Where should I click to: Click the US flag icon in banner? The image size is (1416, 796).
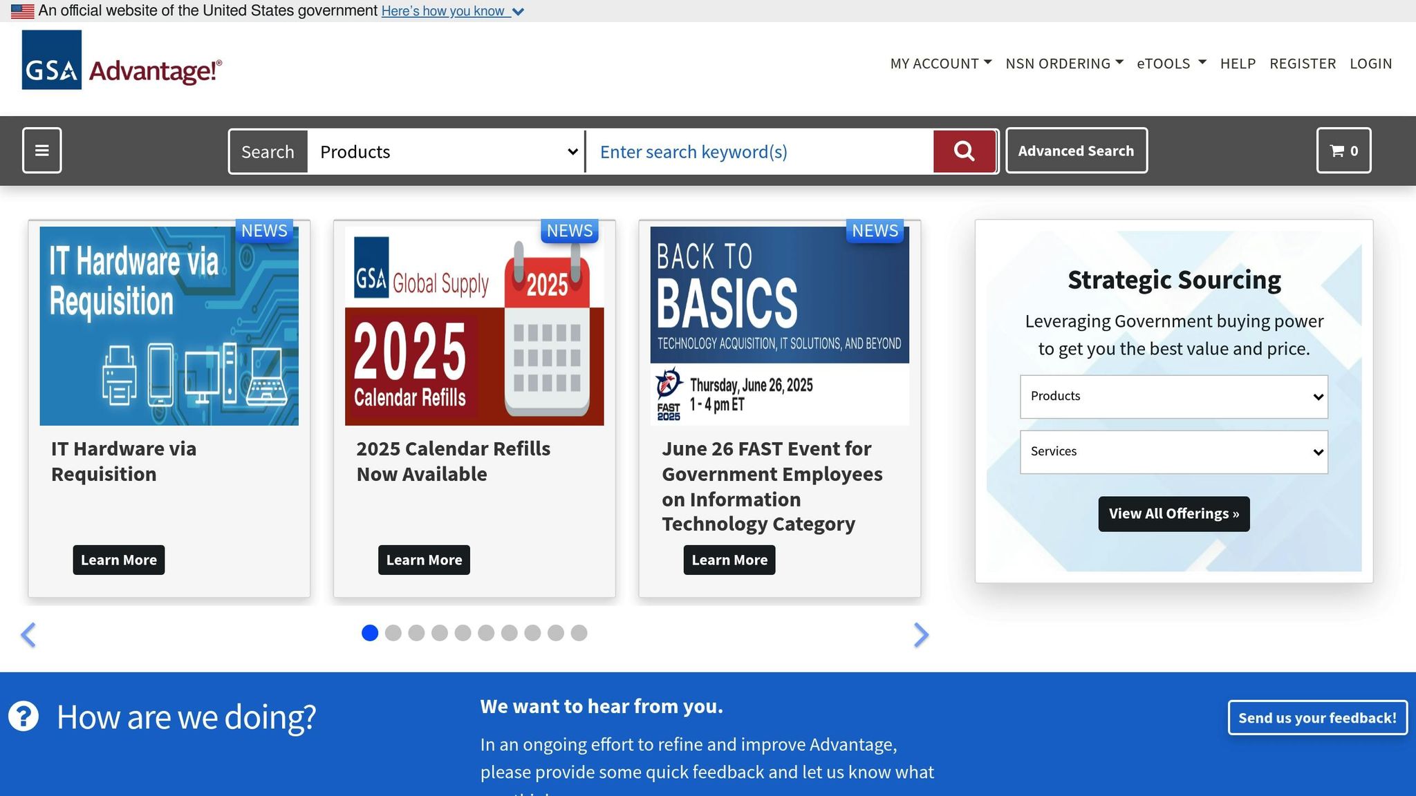coord(22,11)
